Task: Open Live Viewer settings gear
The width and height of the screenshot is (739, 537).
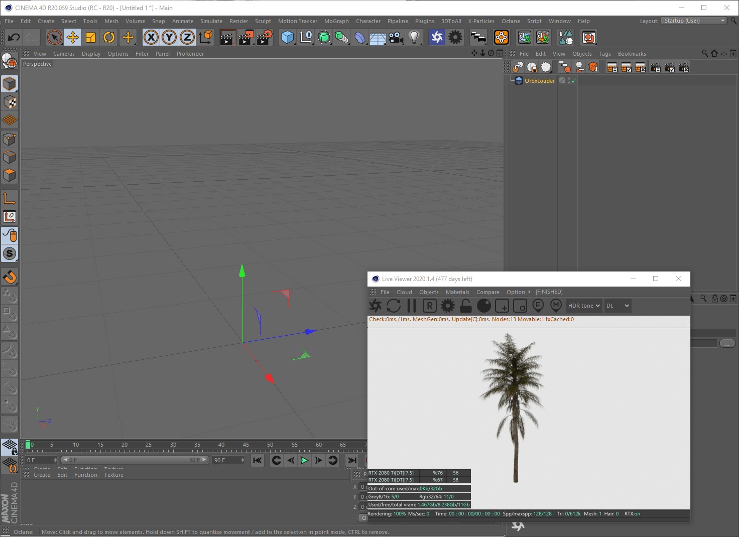Action: [448, 306]
